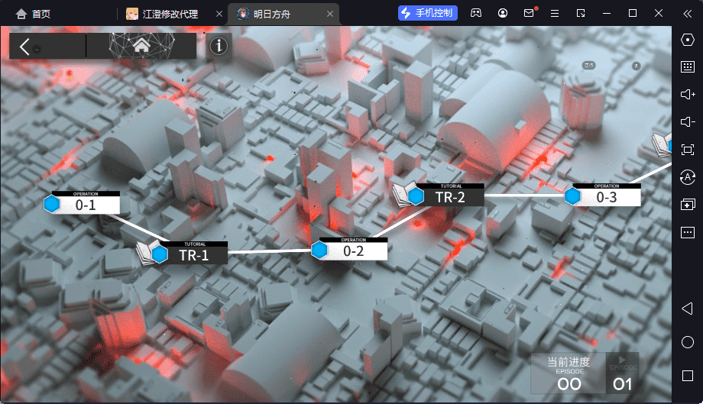Open the multi-instance manager icon

[x=687, y=205]
